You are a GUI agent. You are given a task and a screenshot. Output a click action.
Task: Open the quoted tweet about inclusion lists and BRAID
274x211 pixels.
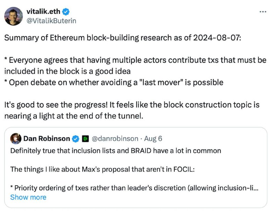(x=136, y=167)
